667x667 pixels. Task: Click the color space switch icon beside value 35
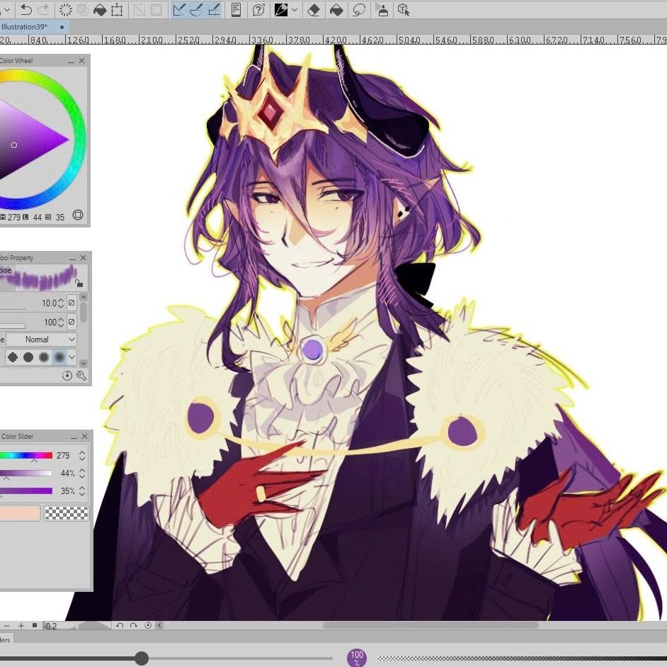(78, 215)
